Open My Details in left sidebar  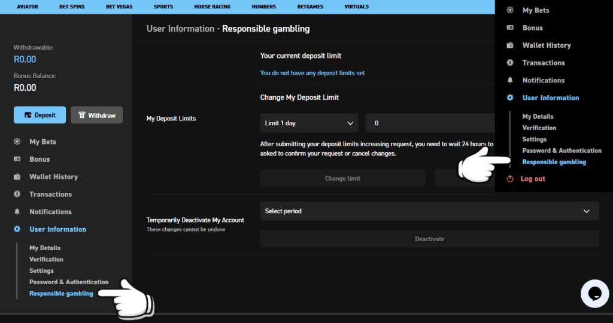tap(45, 248)
